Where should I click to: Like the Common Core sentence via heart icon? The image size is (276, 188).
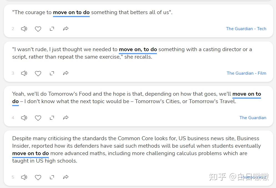38,177
